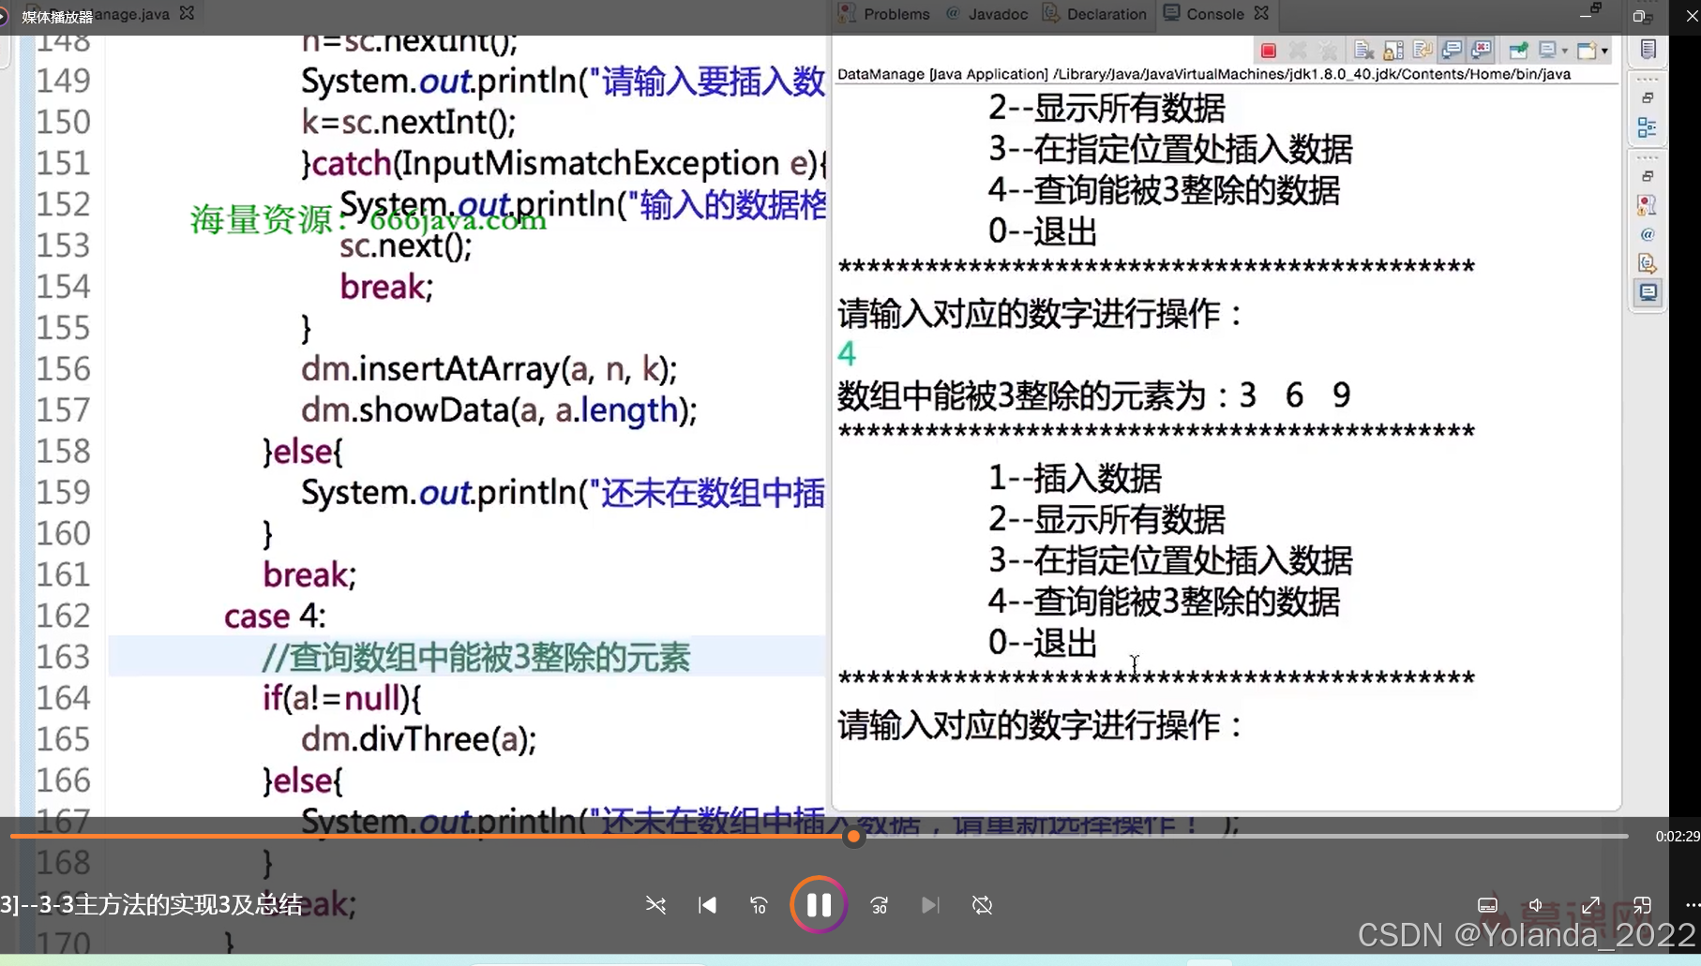Click the video progress bar thumb
The image size is (1701, 966).
click(x=853, y=837)
